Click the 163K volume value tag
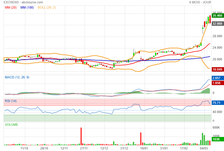224x151 pixels. tap(217, 139)
